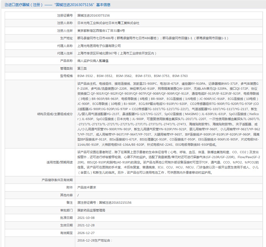Click the text 2016-12-28生产地址由：
This screenshot has height=247, width=266.
[95, 241]
